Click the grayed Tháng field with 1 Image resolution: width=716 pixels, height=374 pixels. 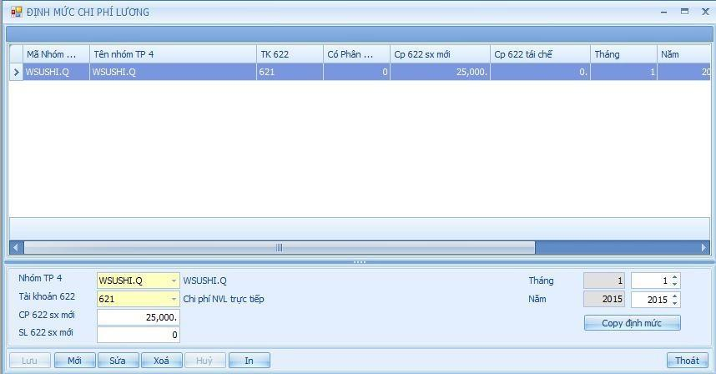coord(603,280)
